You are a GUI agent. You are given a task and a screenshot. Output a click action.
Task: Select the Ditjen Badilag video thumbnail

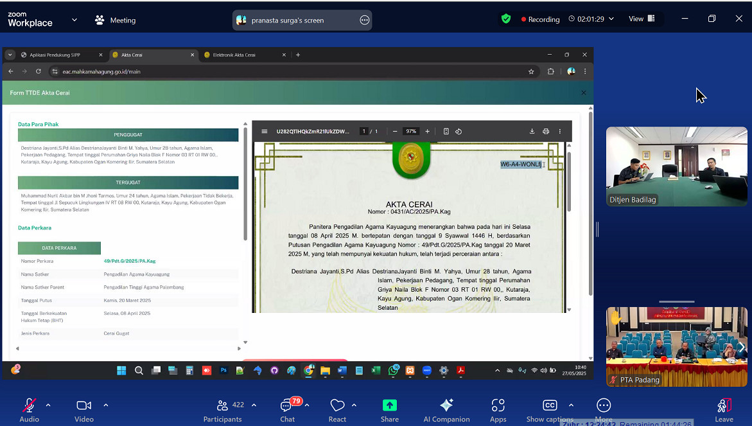coord(676,166)
